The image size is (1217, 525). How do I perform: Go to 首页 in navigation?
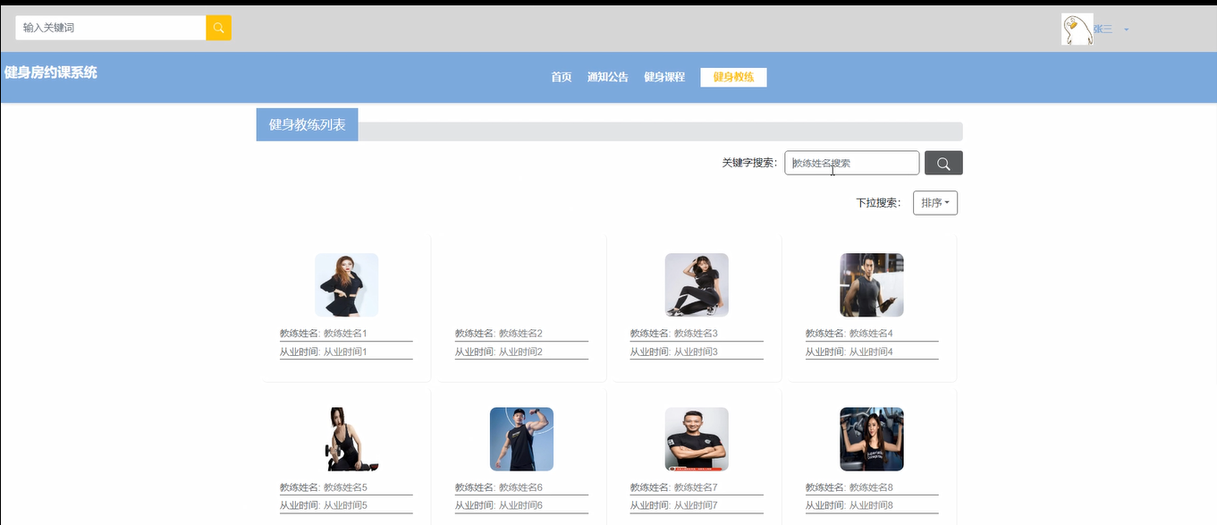562,77
